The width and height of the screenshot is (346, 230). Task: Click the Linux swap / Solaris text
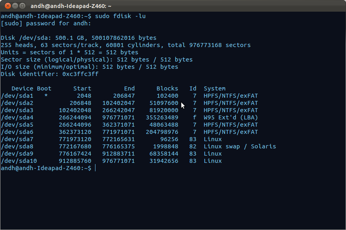tap(240, 146)
